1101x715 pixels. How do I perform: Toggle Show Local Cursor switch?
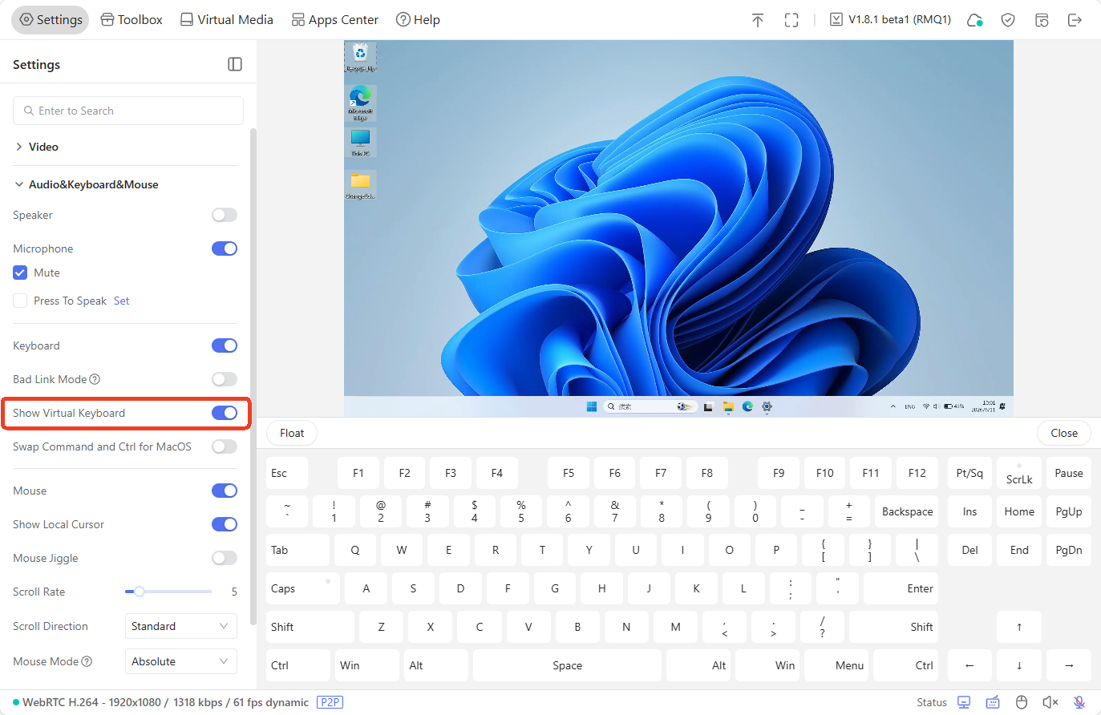coord(225,524)
